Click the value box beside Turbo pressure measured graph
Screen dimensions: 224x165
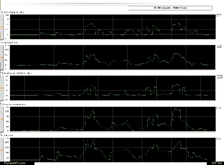point(219,108)
